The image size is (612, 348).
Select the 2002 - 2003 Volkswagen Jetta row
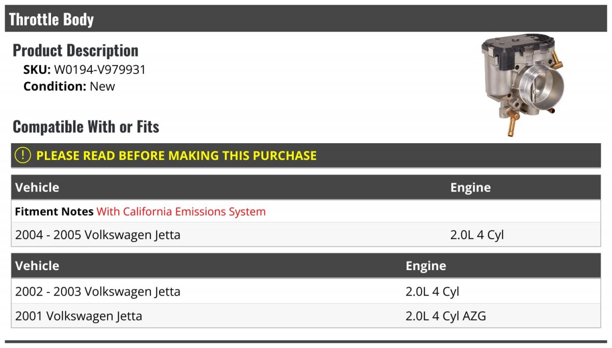coord(97,292)
